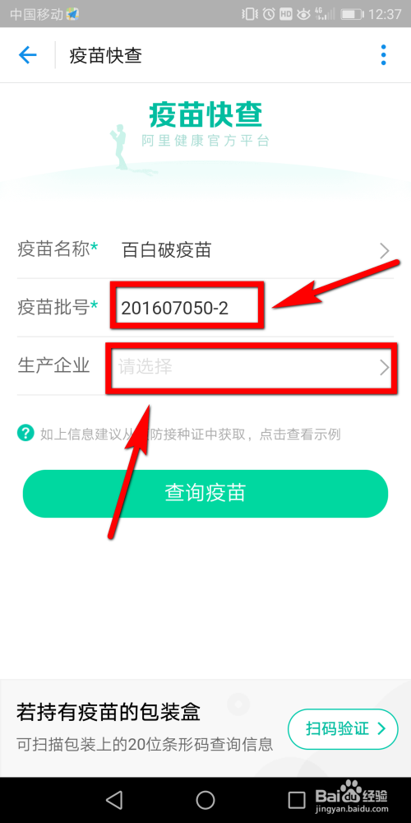Open the three-dot overflow menu
Screen dimensions: 411x823
coord(384,55)
